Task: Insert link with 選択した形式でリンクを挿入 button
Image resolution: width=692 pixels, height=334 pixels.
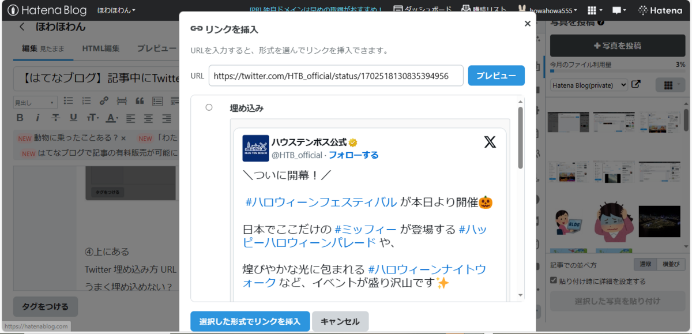Action: pos(250,321)
